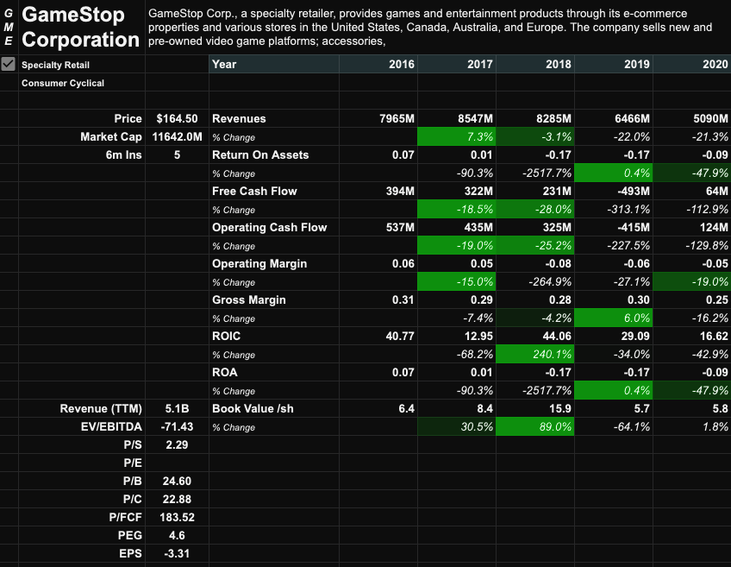731x567 pixels.
Task: Select the -64.1% book value change cell
Action: coord(613,426)
